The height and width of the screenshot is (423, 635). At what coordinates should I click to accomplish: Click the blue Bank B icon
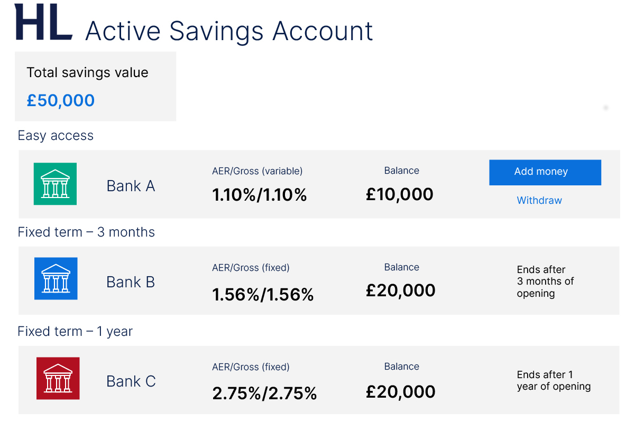56,278
